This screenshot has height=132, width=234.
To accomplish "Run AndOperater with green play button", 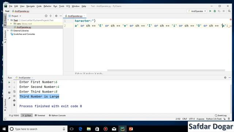I will (x=210, y=11).
